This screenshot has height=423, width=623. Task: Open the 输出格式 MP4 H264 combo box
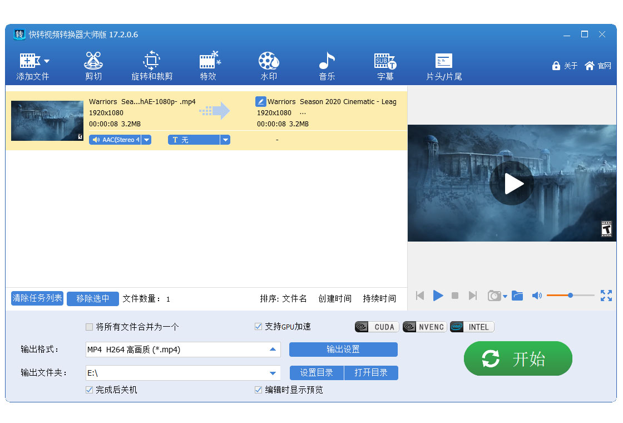click(x=183, y=350)
